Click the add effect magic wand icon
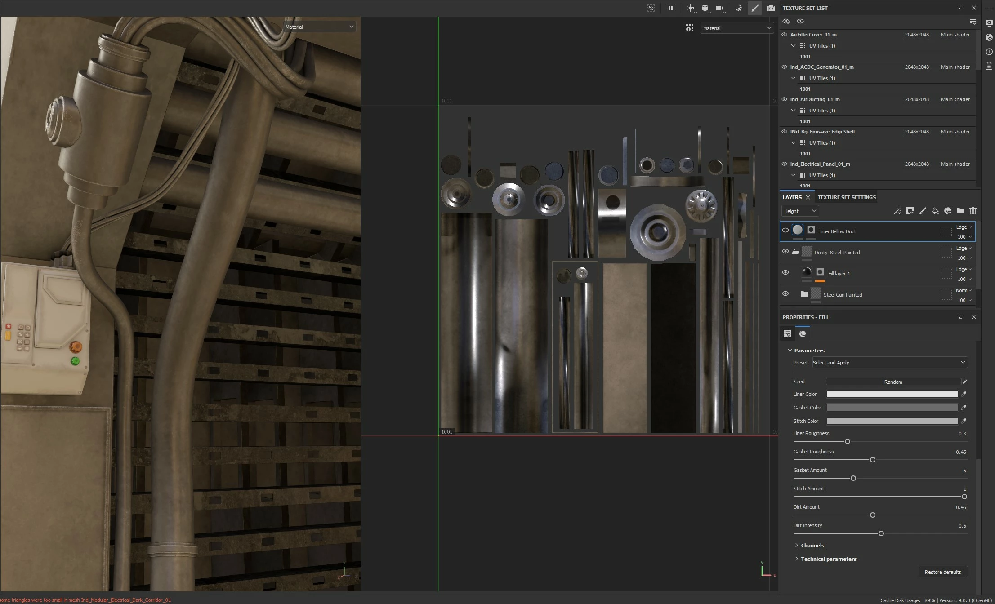This screenshot has width=995, height=604. [897, 211]
